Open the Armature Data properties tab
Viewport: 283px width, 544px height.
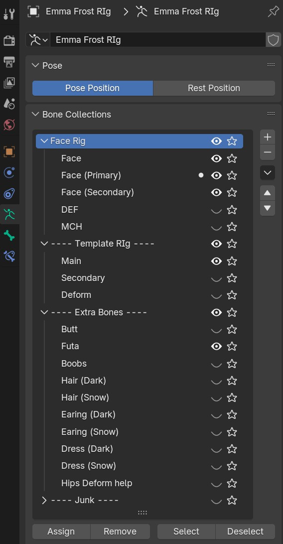(x=9, y=214)
